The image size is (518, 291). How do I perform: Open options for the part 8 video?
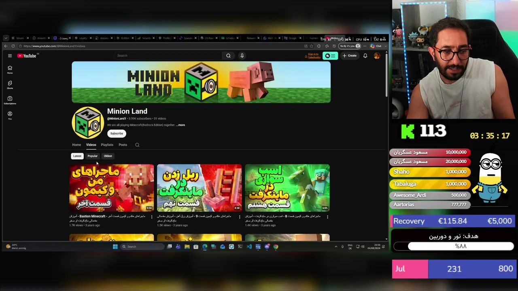(327, 217)
